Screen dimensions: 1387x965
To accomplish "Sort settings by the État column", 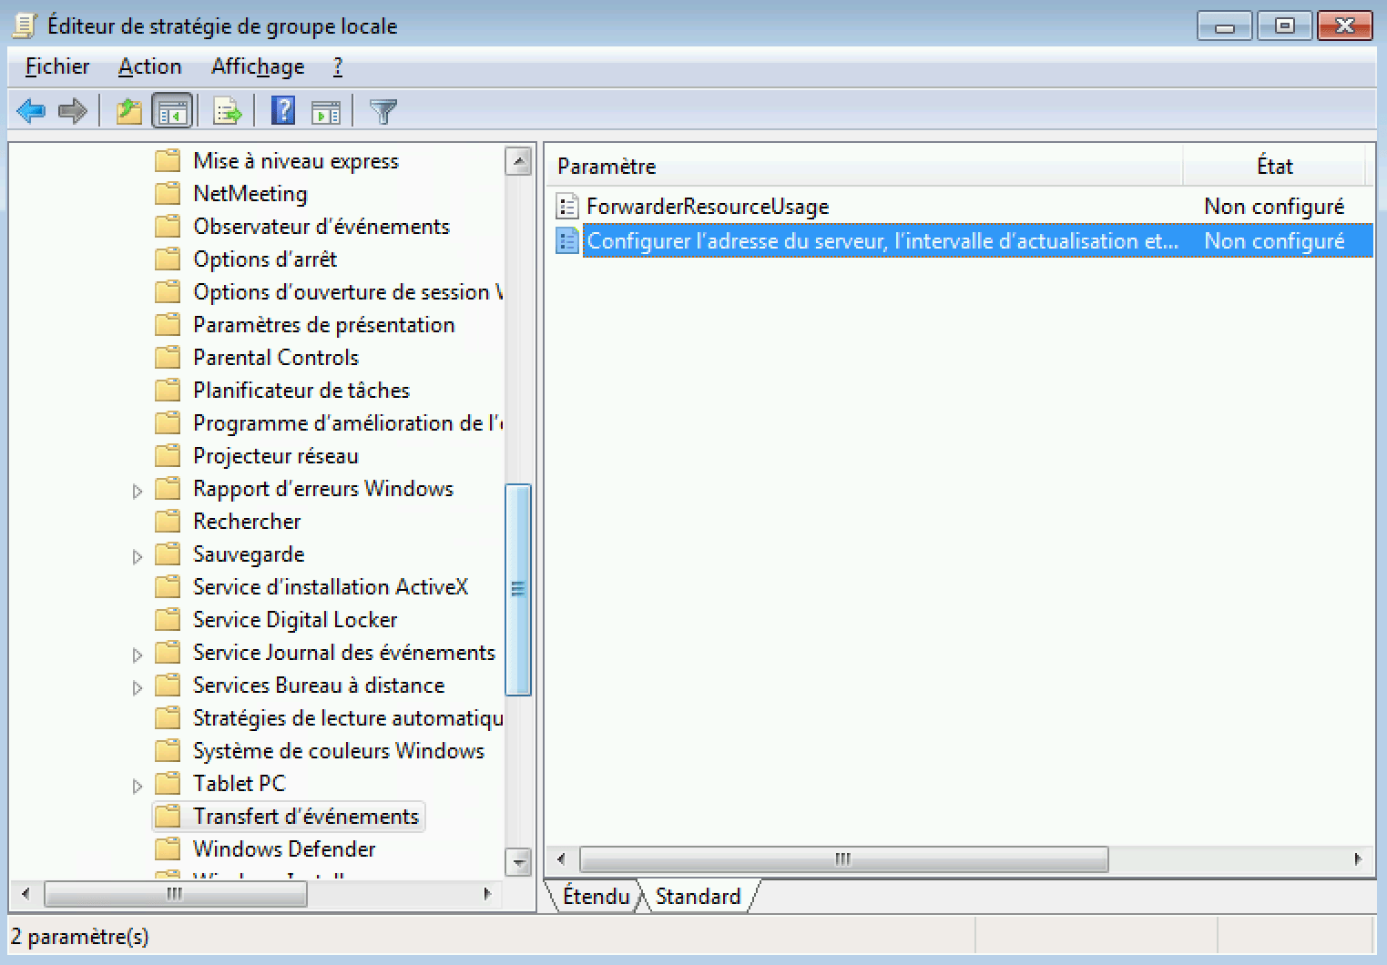I will [x=1274, y=166].
